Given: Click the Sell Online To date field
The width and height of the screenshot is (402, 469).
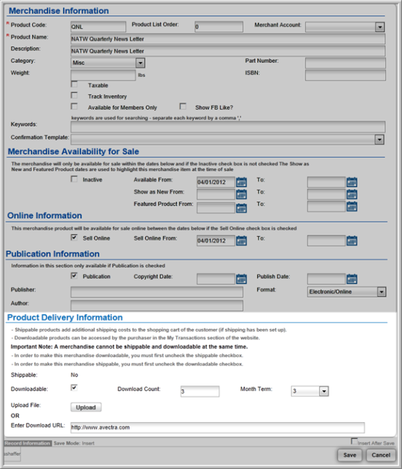Looking at the screenshot, I should click(326, 241).
